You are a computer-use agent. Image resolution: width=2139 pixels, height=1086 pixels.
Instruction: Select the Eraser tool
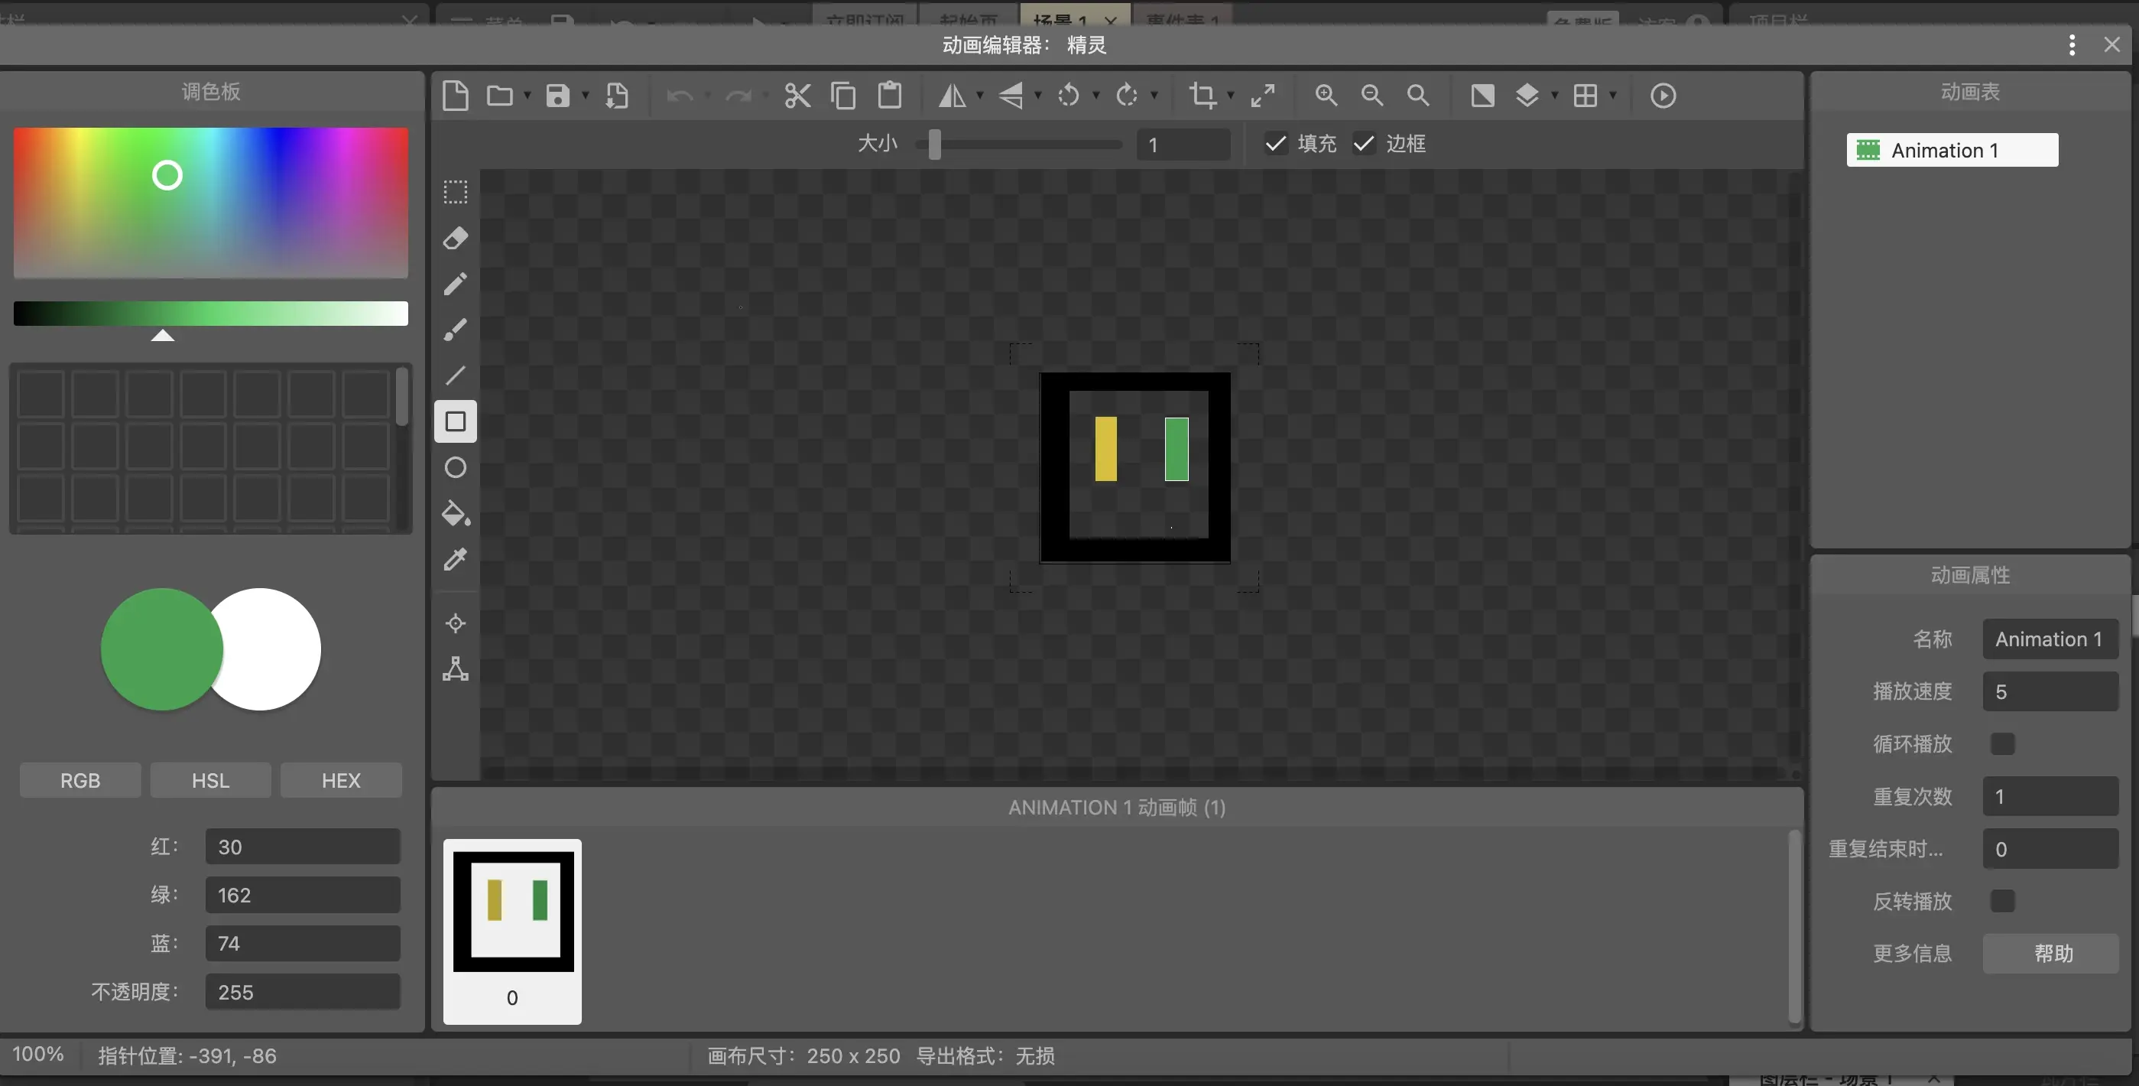click(455, 239)
